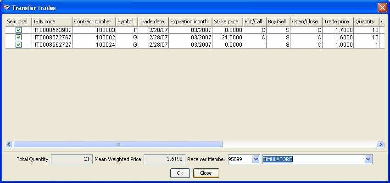
Task: Click the Total Quantity field showing 21
Action: (72, 159)
